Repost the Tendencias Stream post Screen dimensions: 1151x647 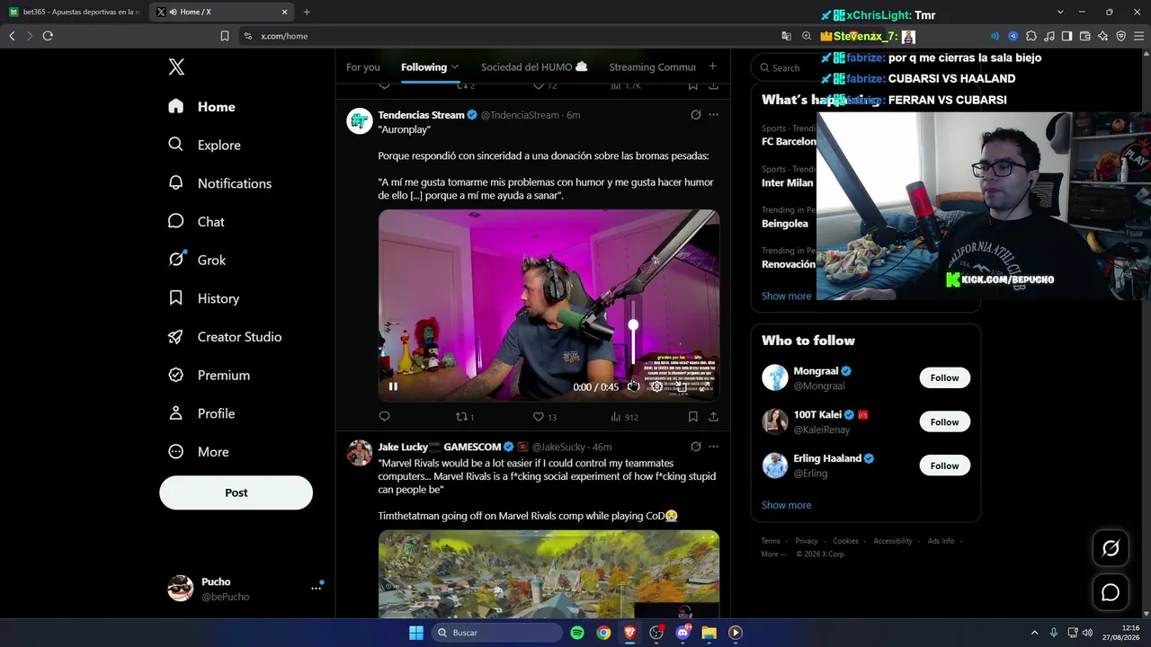(x=465, y=417)
